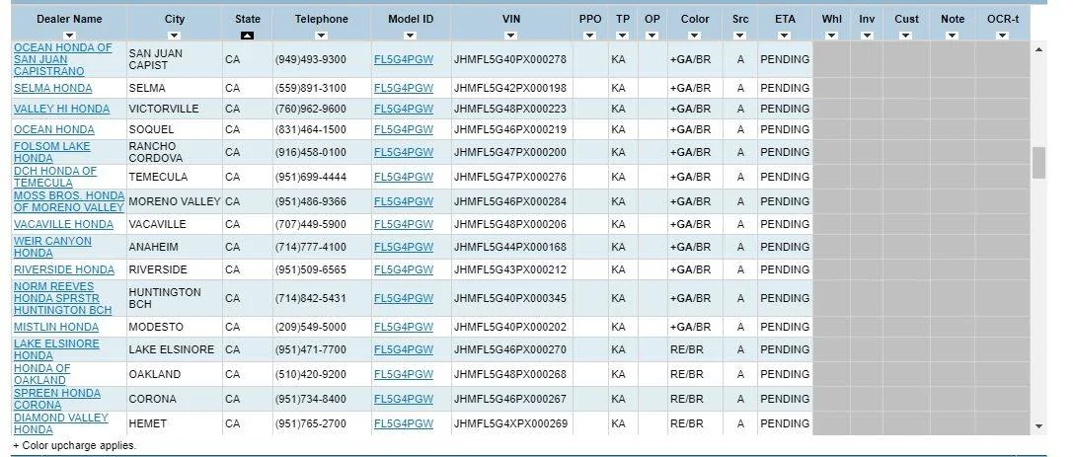Open the PPO column filter dropdown
The height and width of the screenshot is (457, 1074).
589,36
